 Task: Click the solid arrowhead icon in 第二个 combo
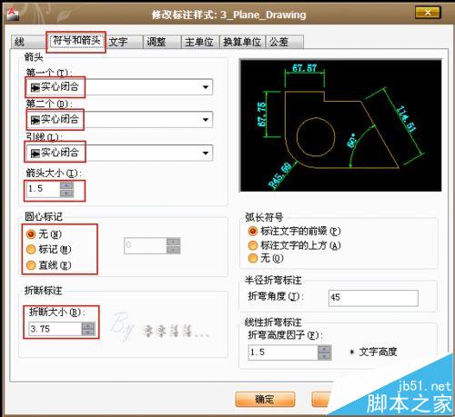pyautogui.click(x=35, y=120)
